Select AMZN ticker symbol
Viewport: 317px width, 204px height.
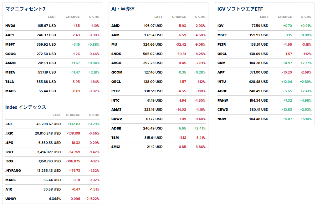11,63
